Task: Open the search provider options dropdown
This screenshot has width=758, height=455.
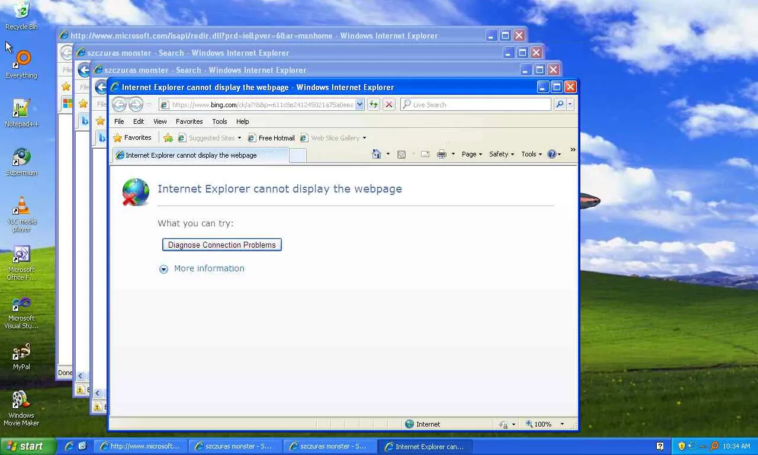Action: [x=570, y=105]
